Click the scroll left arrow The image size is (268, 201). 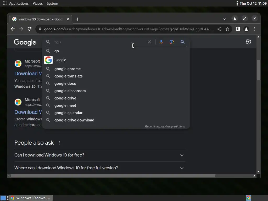pyautogui.click(x=9, y=176)
